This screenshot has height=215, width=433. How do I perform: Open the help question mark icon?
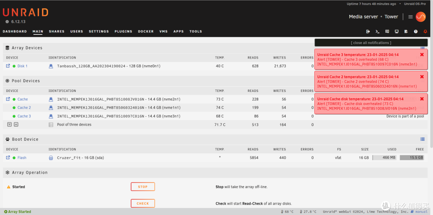(416, 31)
